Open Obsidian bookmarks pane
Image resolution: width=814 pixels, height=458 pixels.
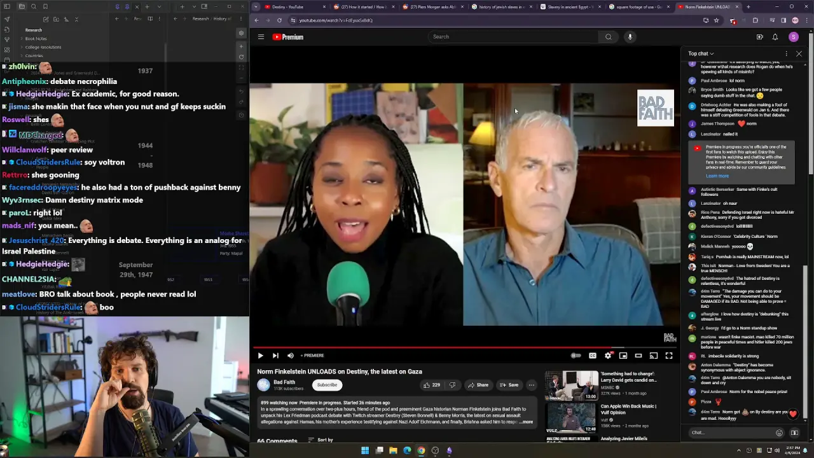46,7
